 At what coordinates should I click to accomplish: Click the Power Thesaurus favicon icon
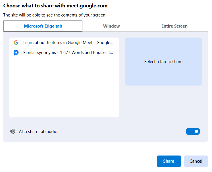[x=16, y=53]
